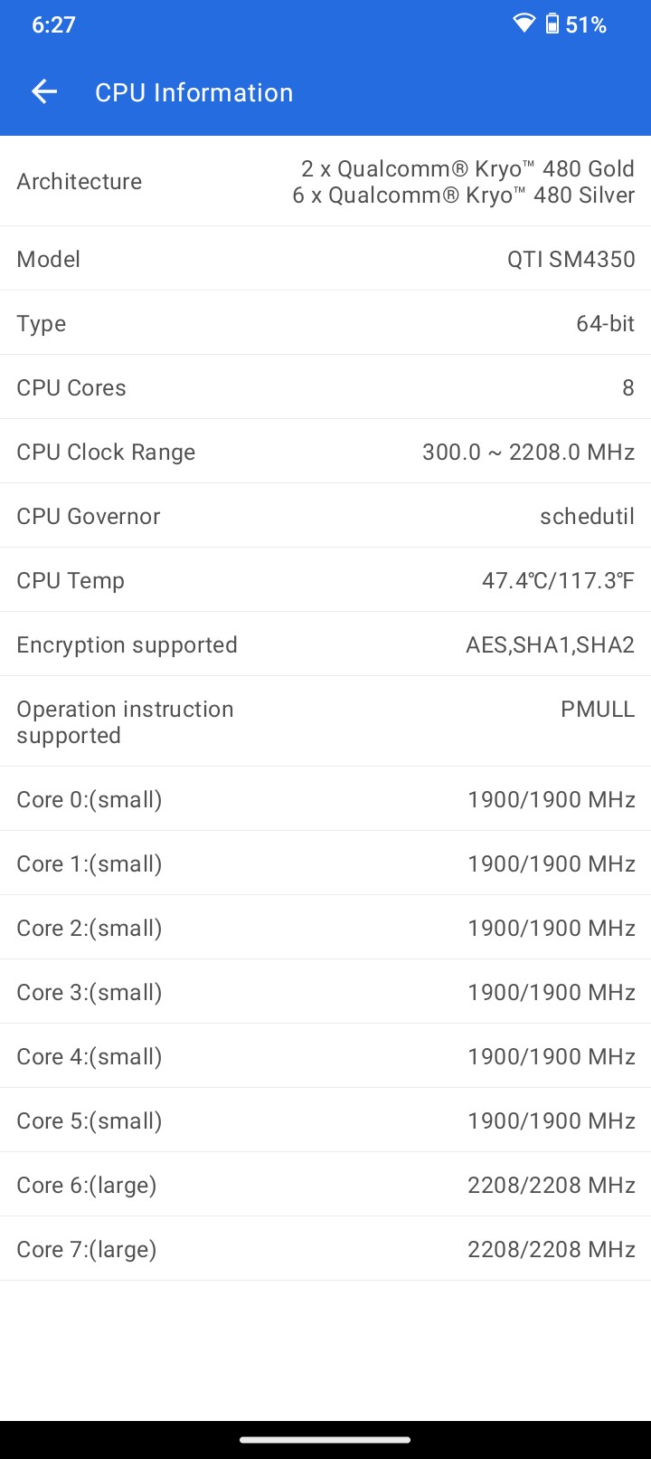
Task: Tap the CPU Temp row
Action: tap(325, 580)
